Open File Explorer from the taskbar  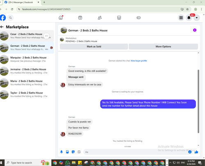74,163
